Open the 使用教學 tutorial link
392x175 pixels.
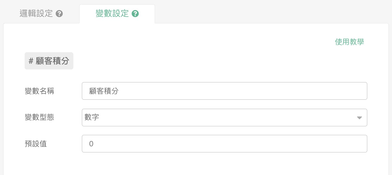[x=349, y=42]
